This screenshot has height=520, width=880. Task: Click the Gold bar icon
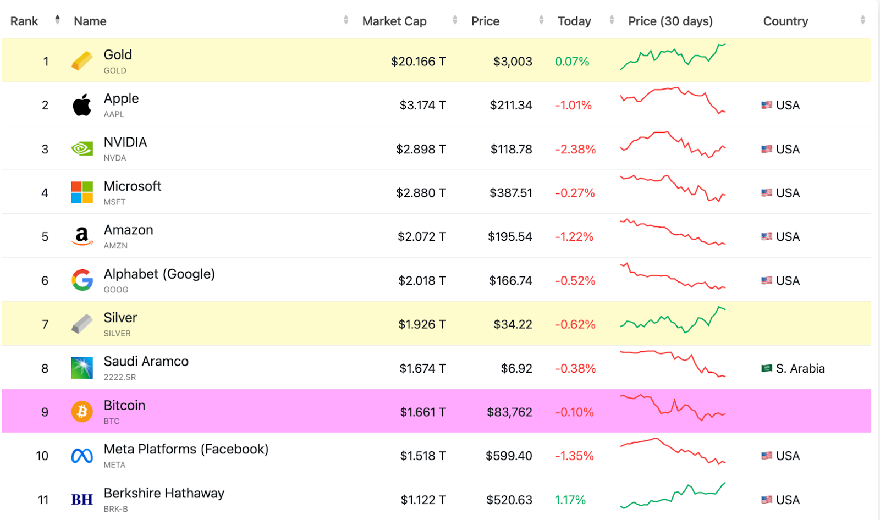point(82,61)
